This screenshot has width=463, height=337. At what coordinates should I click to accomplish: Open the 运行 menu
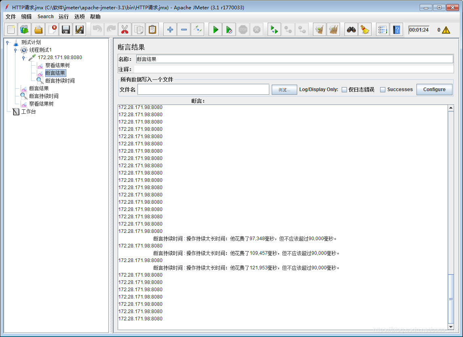pos(63,17)
